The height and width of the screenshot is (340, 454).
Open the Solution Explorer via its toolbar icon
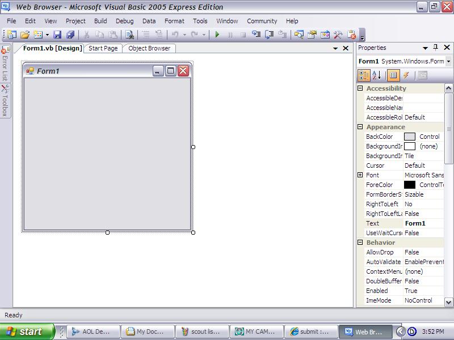pyautogui.click(x=299, y=35)
